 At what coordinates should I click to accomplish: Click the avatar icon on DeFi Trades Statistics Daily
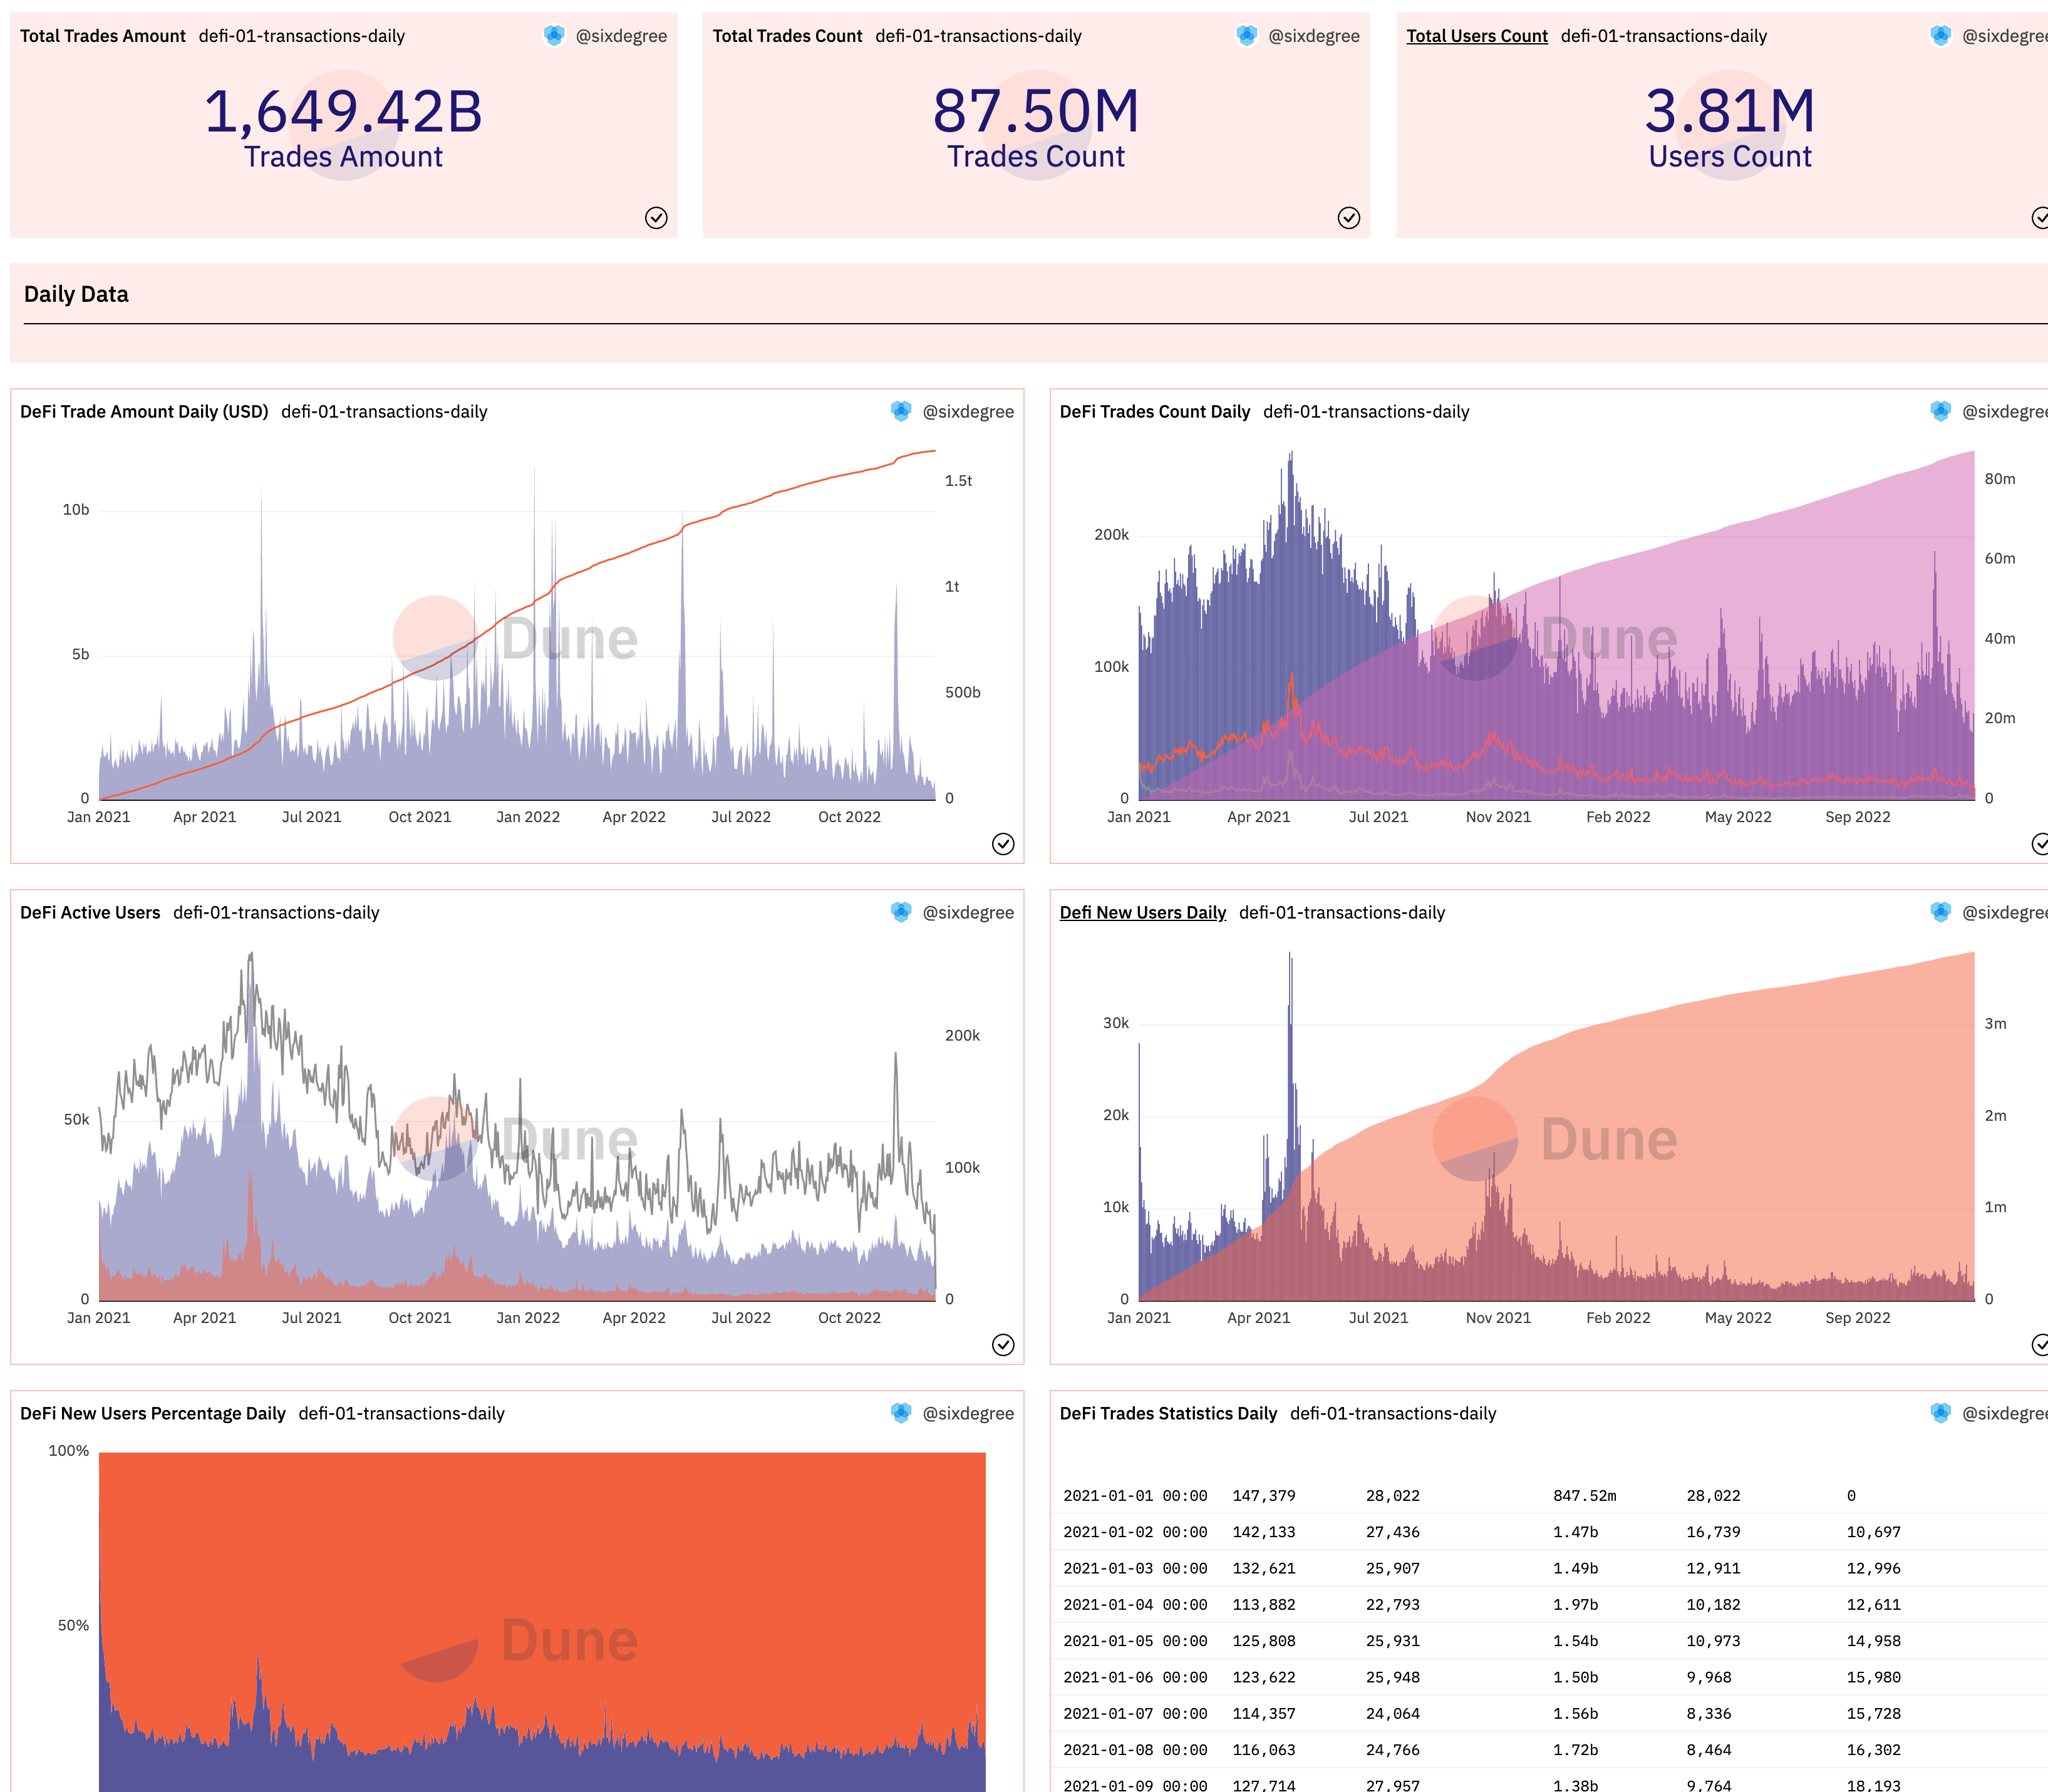pyautogui.click(x=1941, y=1413)
